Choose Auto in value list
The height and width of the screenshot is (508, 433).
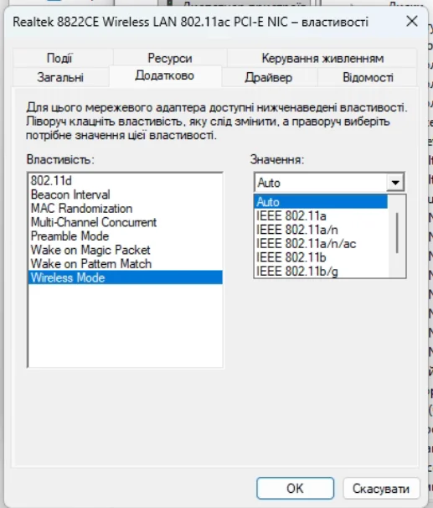(x=321, y=202)
